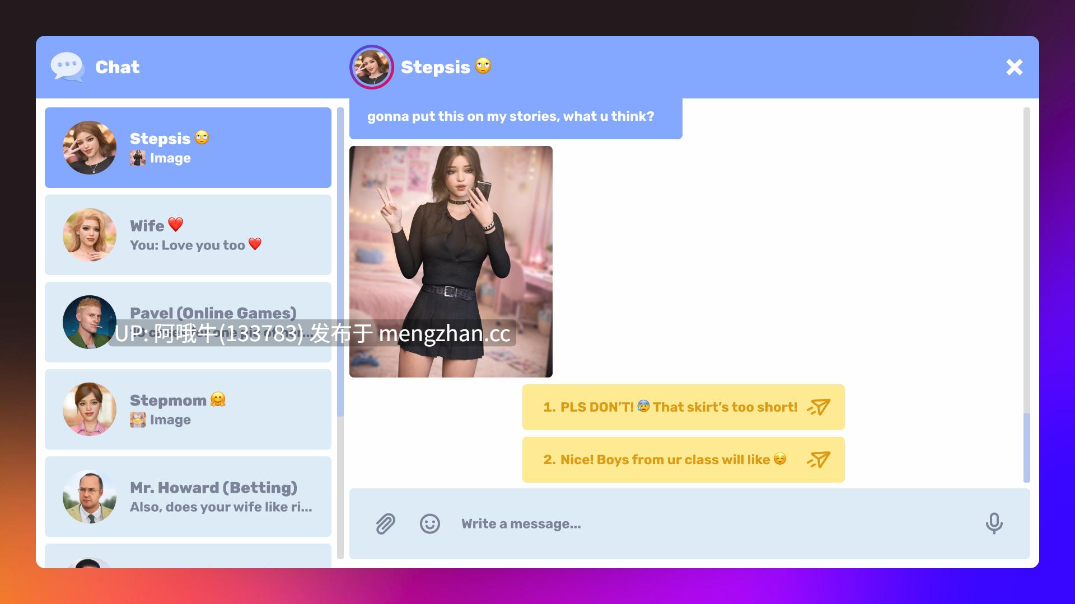Image resolution: width=1075 pixels, height=604 pixels.
Task: Click small image preview icon under Stepsis
Action: pyautogui.click(x=138, y=158)
